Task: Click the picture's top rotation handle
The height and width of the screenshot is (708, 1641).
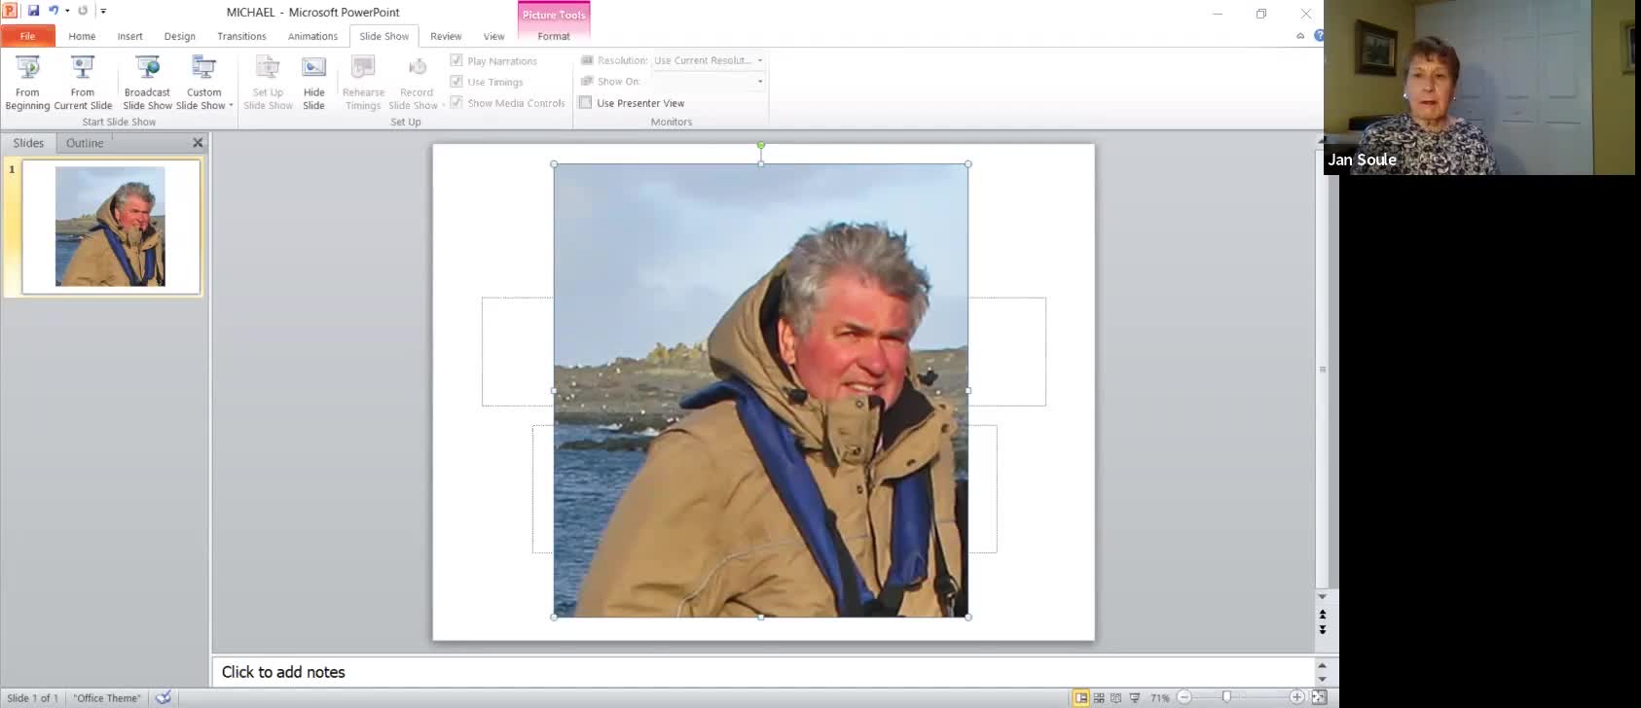Action: [x=761, y=145]
